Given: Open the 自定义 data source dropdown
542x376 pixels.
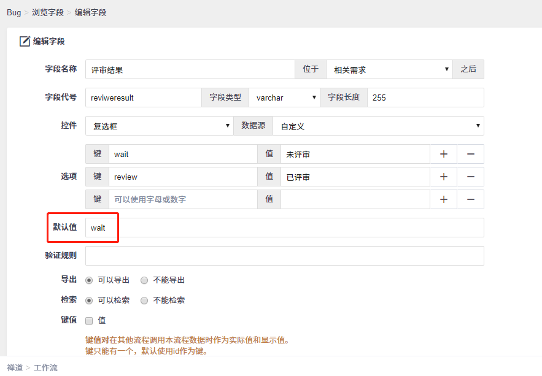Looking at the screenshot, I should pyautogui.click(x=378, y=126).
